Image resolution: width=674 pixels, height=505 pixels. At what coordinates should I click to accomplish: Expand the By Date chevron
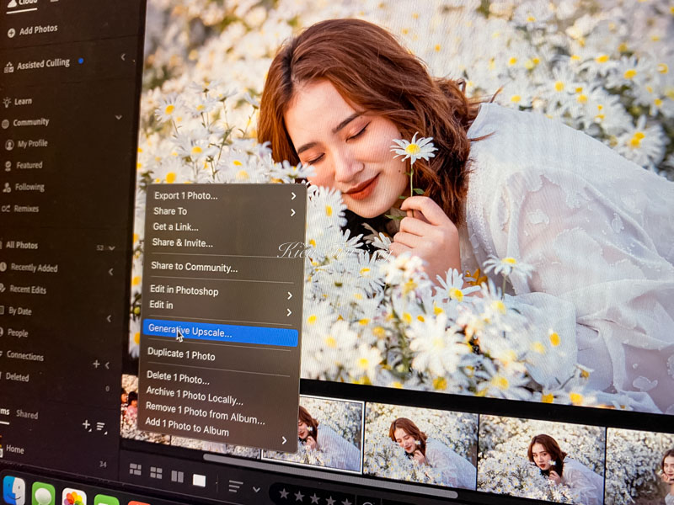click(x=110, y=318)
